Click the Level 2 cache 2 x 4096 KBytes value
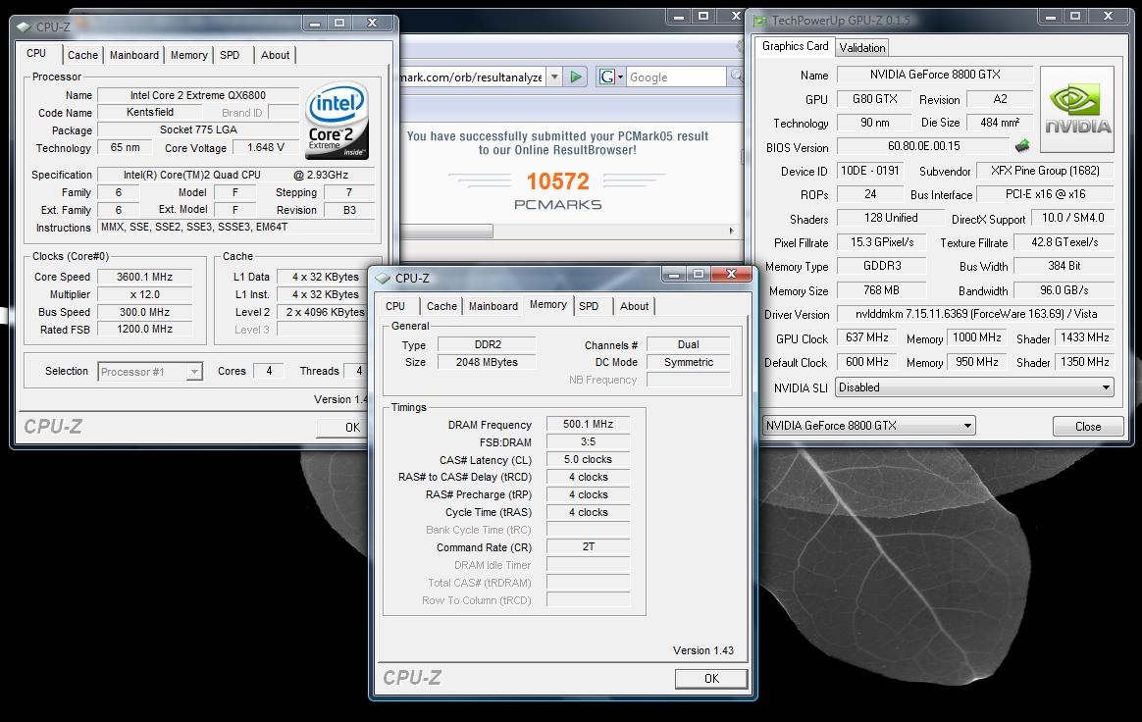This screenshot has width=1142, height=722. tap(325, 312)
